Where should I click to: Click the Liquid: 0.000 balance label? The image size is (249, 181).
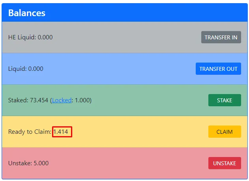[26, 69]
